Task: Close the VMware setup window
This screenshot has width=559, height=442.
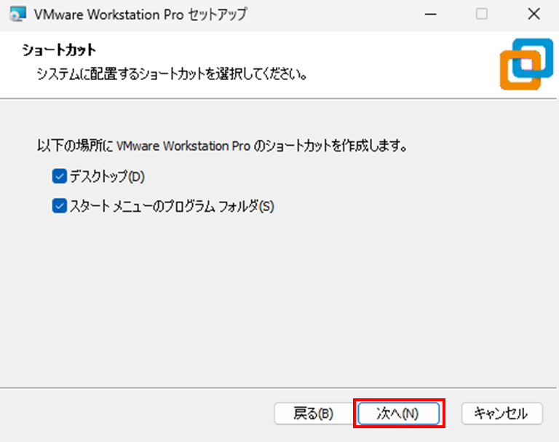Action: tap(533, 15)
